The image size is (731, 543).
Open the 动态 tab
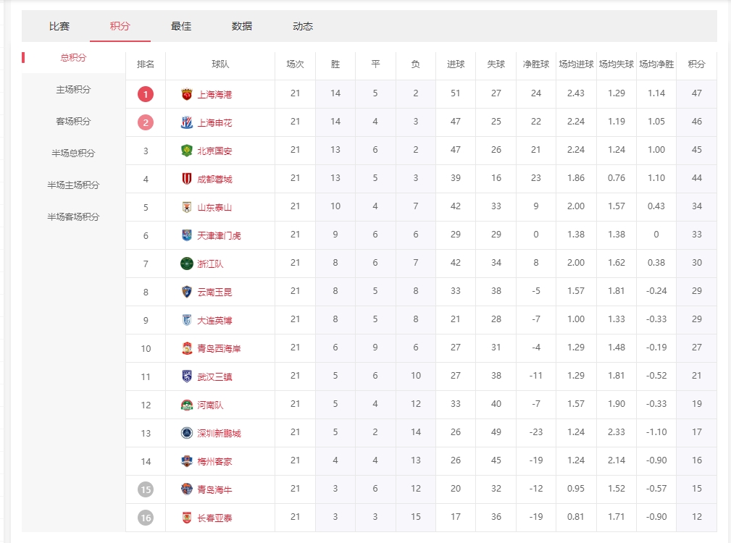(303, 26)
